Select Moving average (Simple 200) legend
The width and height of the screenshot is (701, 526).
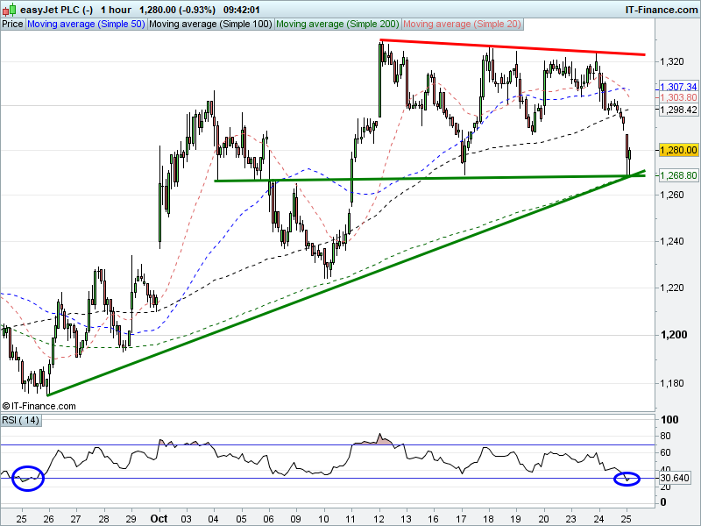337,25
